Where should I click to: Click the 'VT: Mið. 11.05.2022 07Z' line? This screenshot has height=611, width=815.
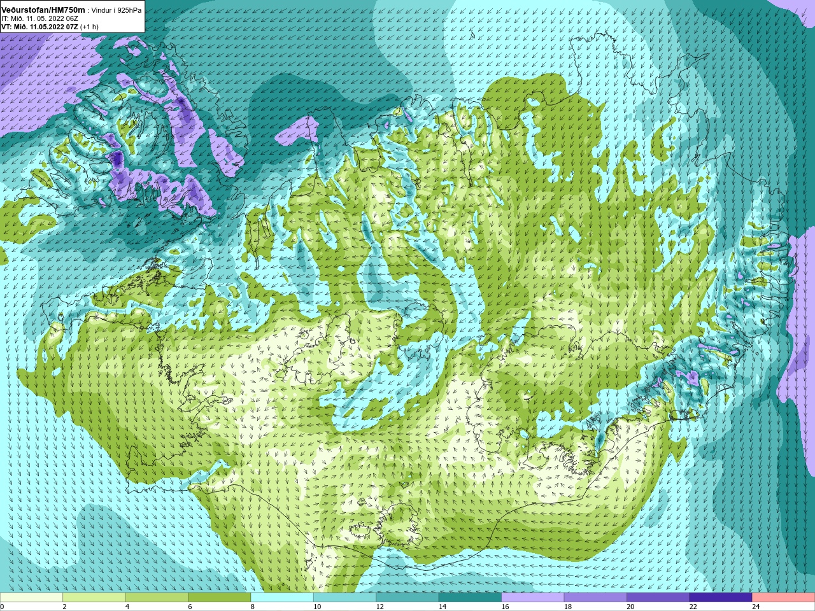click(x=39, y=27)
